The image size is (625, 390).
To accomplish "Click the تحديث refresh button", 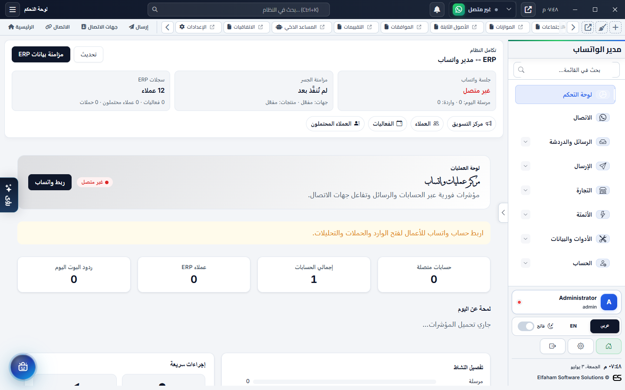I will (89, 54).
